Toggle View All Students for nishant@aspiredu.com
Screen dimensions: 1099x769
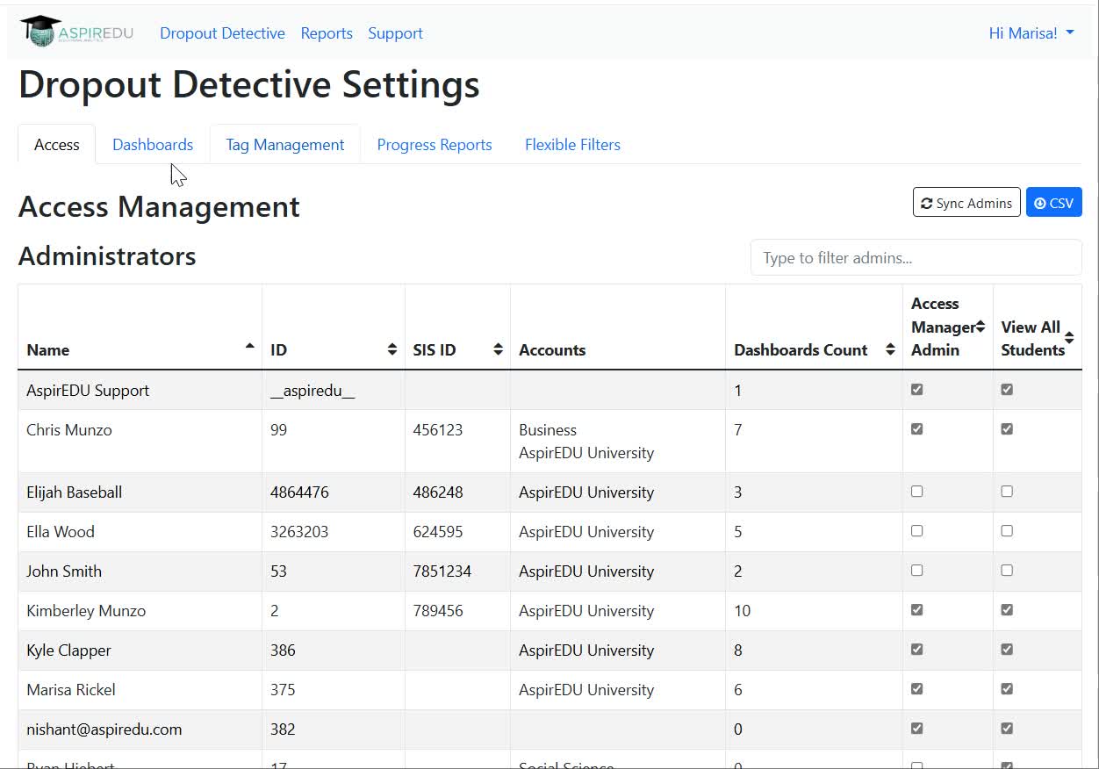pos(1007,729)
